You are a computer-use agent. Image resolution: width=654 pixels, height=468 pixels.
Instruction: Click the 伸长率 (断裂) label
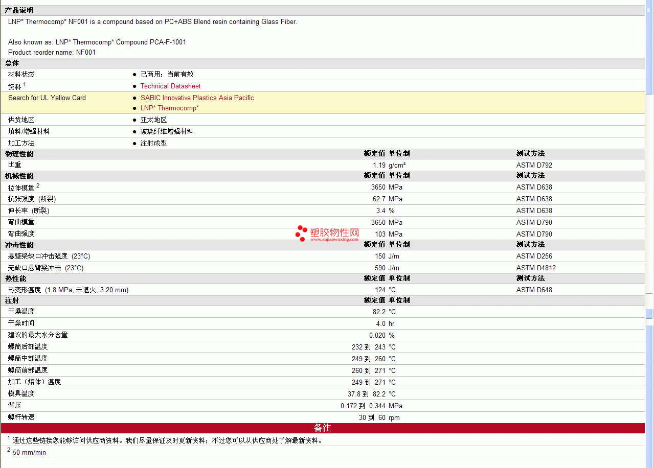click(29, 210)
